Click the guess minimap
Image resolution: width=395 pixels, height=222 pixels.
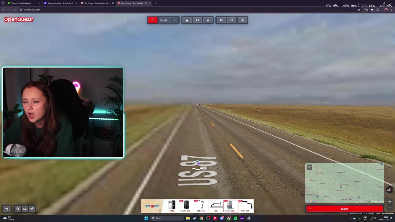point(345,183)
